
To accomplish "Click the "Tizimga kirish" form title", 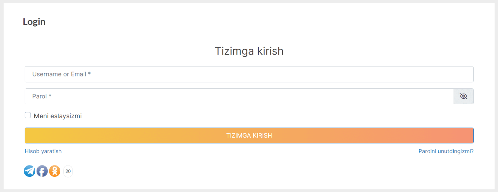I will click(x=249, y=51).
